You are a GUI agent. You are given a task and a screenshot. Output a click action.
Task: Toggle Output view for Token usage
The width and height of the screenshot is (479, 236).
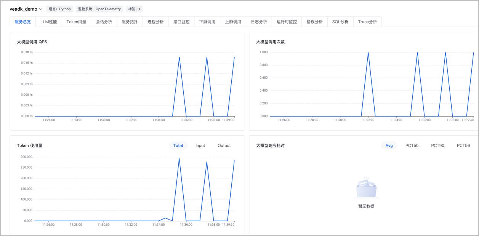[224, 146]
